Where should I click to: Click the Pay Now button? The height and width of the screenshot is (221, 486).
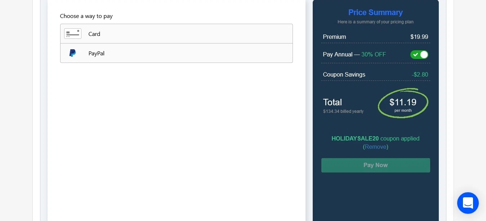coord(376,165)
